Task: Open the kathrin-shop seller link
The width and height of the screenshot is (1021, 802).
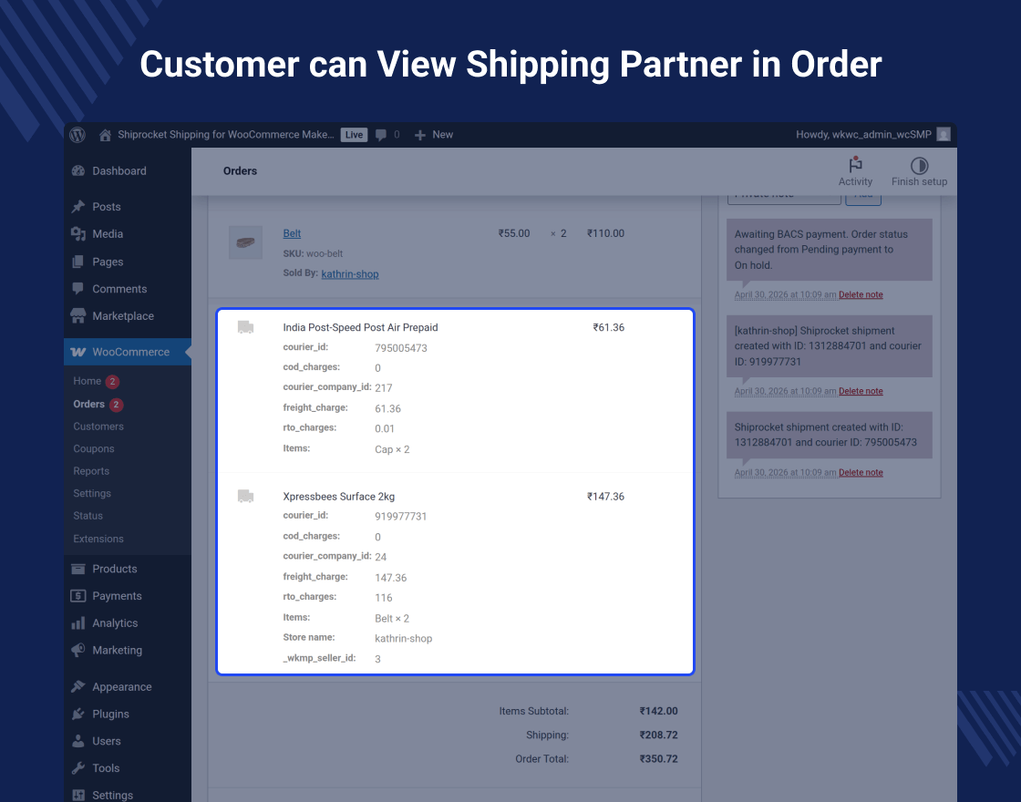Action: click(350, 274)
